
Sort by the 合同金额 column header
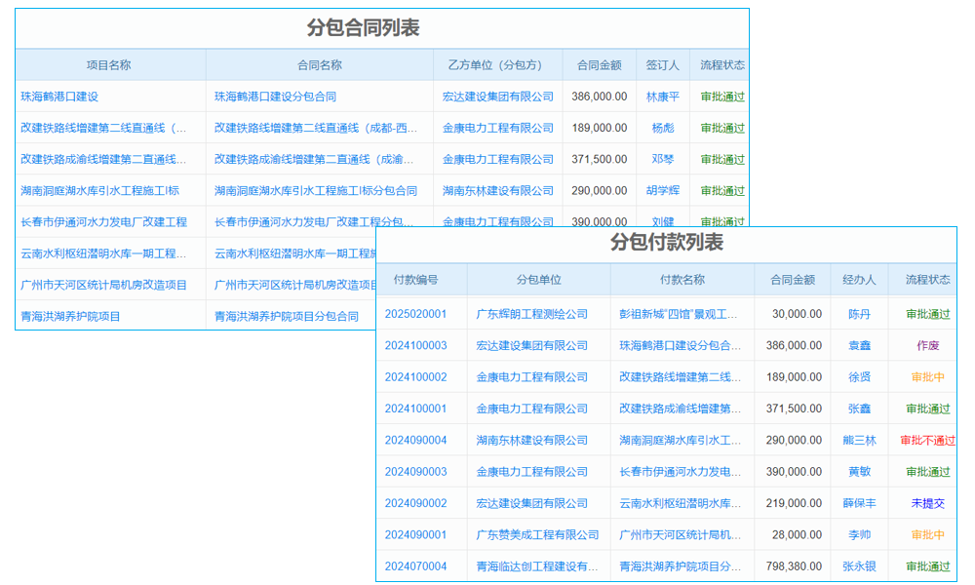pos(598,64)
